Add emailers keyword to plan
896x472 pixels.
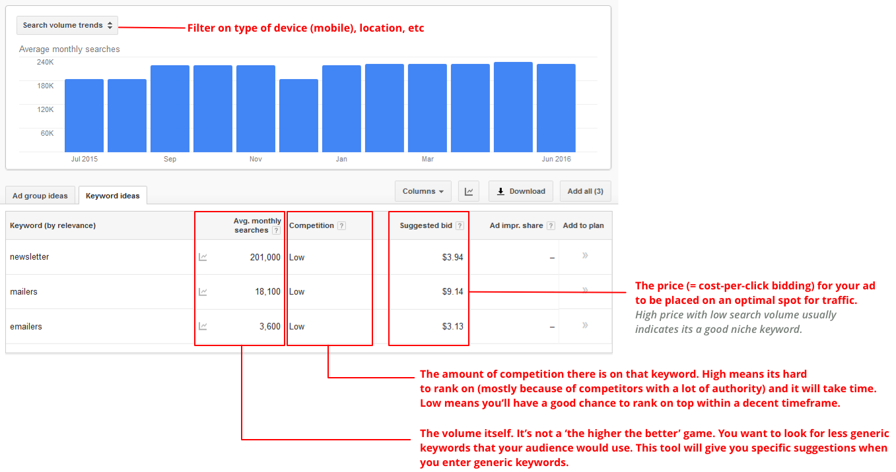[x=585, y=325]
